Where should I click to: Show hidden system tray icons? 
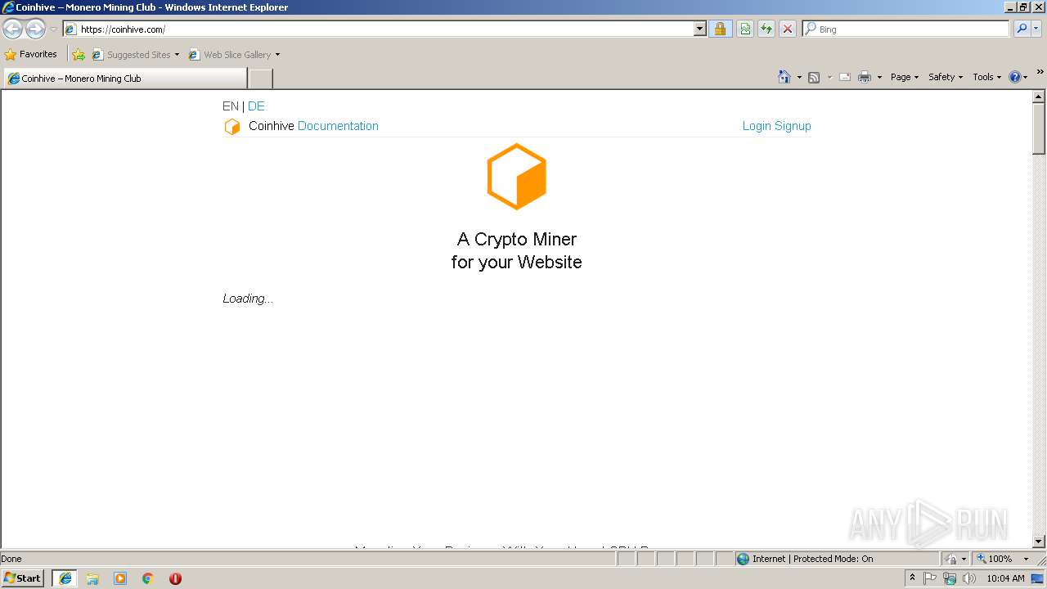coord(912,578)
